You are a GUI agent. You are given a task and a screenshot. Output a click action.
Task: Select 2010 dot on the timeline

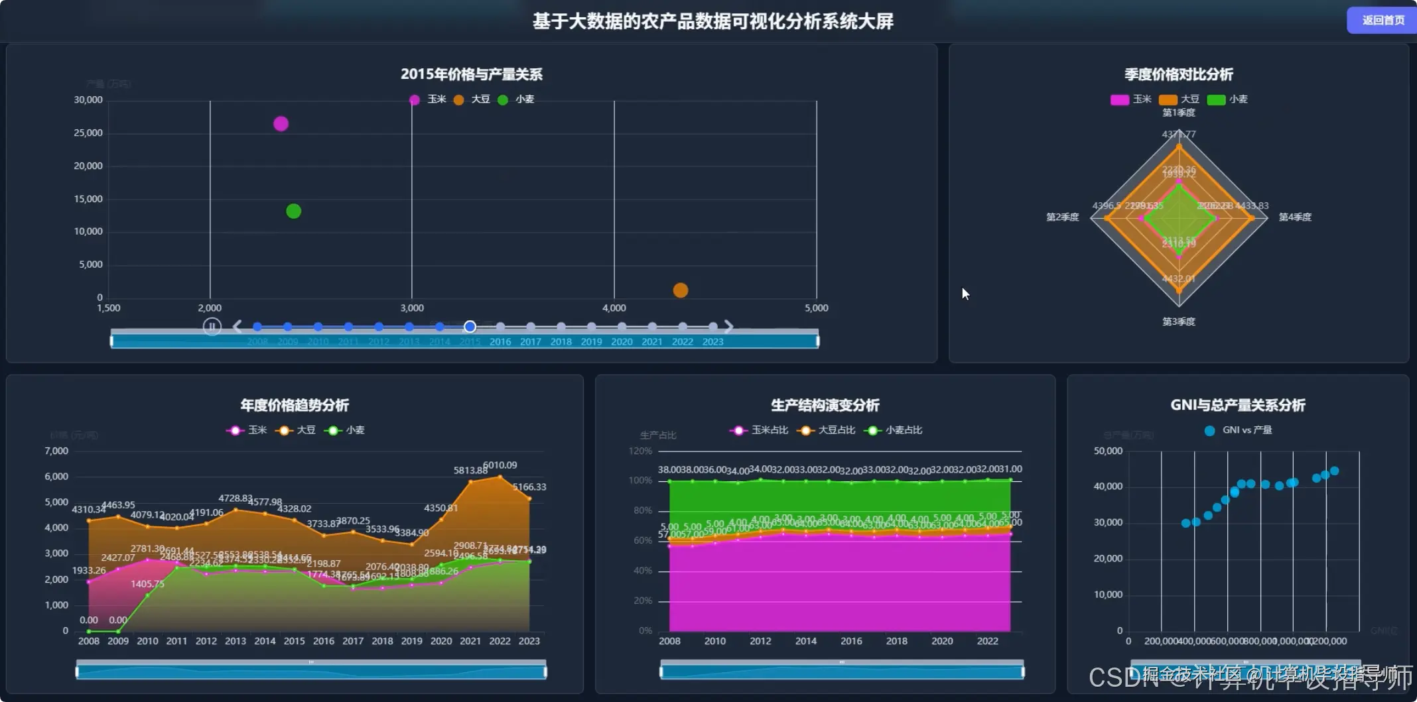pyautogui.click(x=318, y=327)
